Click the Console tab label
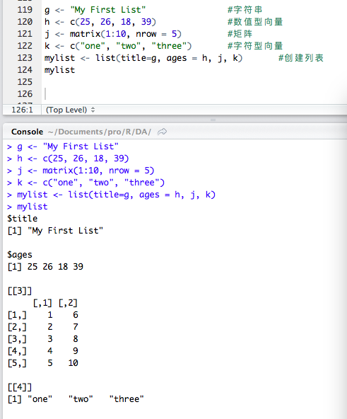The width and height of the screenshot is (347, 419). tap(27, 132)
